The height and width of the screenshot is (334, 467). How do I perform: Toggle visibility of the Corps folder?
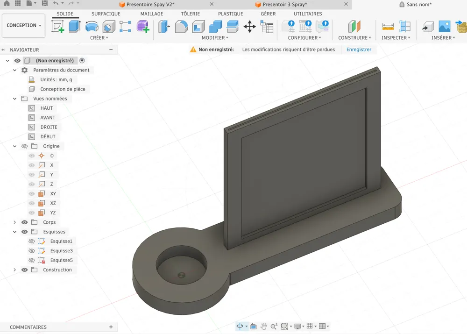[x=24, y=222]
